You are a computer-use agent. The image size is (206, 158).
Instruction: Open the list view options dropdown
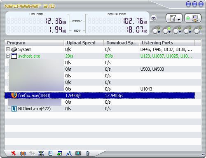[174, 18]
